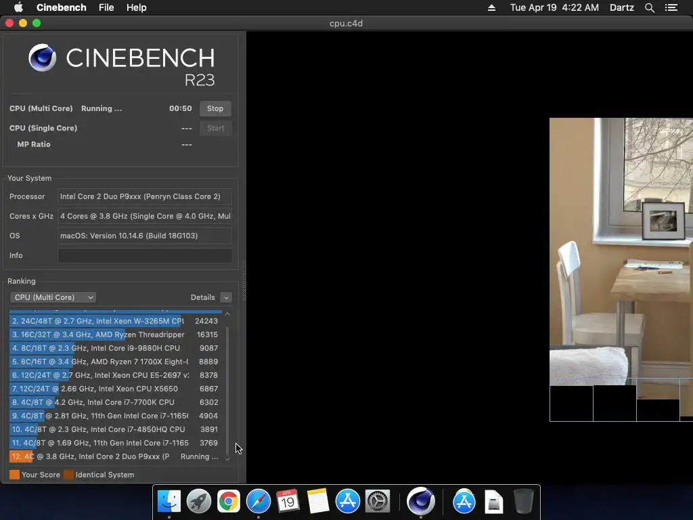Select the Intel Core i9-9880H ranking row
The height and width of the screenshot is (520, 693).
tap(115, 348)
